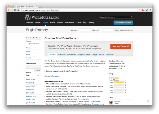Open About navigation item

(x=79, y=23)
